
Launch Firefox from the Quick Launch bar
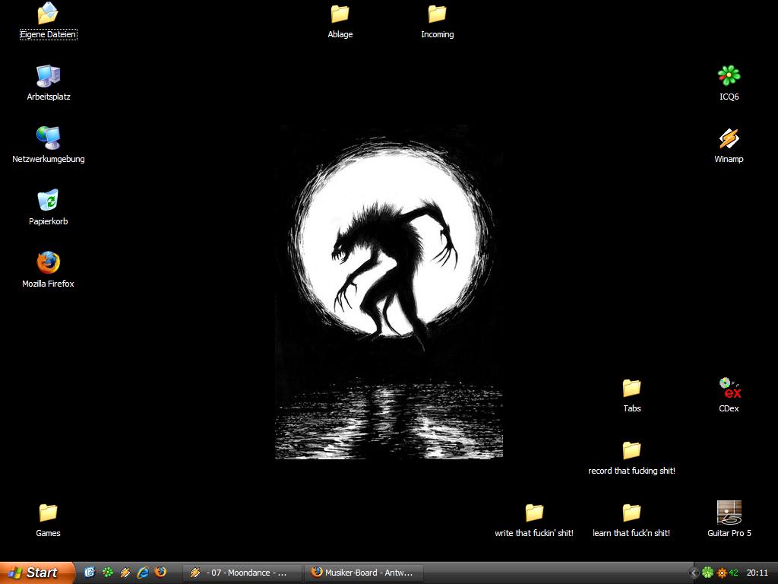pyautogui.click(x=161, y=573)
